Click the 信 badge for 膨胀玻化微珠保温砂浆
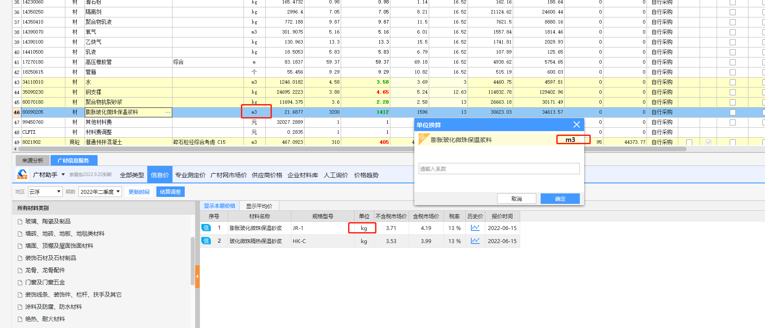Screen dimensions: 765x328 click(x=206, y=228)
